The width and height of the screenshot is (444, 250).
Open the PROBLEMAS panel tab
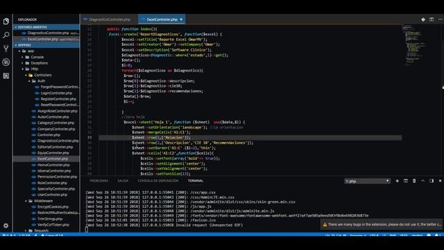click(x=99, y=181)
